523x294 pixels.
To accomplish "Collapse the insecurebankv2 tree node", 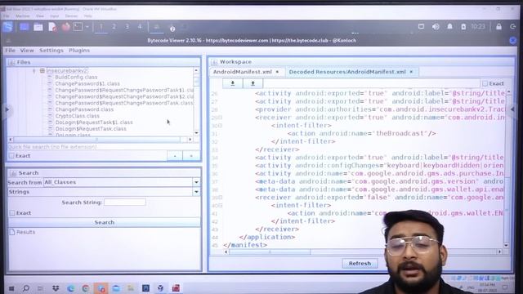I will click(x=34, y=71).
